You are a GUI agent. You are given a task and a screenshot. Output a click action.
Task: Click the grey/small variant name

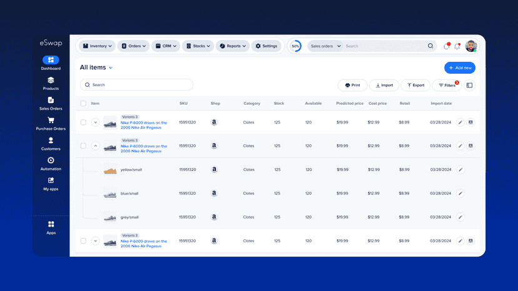point(129,217)
